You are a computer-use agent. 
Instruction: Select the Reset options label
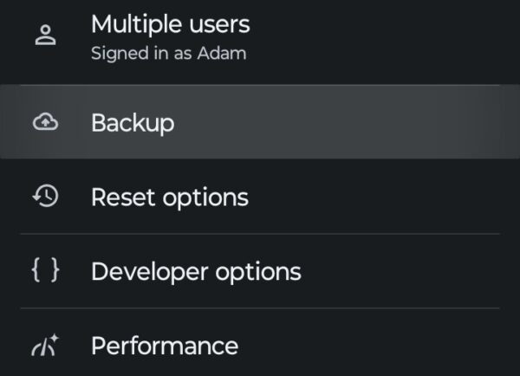(170, 198)
